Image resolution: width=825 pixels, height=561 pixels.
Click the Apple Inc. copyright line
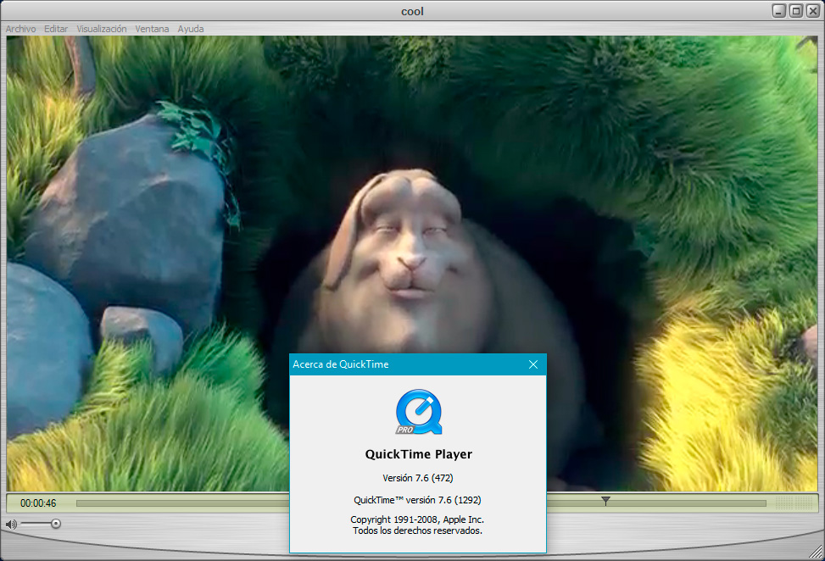coord(417,519)
